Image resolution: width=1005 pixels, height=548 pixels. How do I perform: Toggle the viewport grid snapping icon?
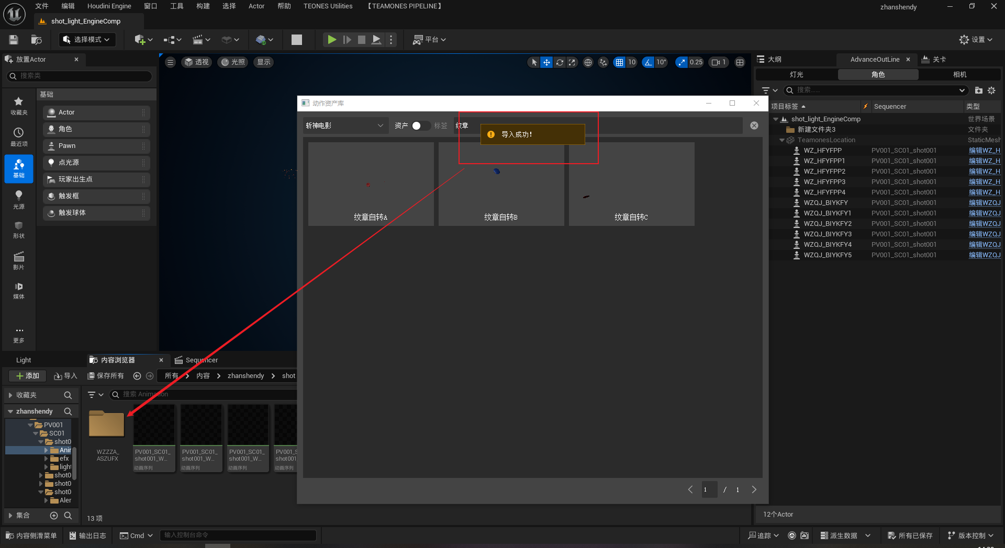[x=619, y=62]
